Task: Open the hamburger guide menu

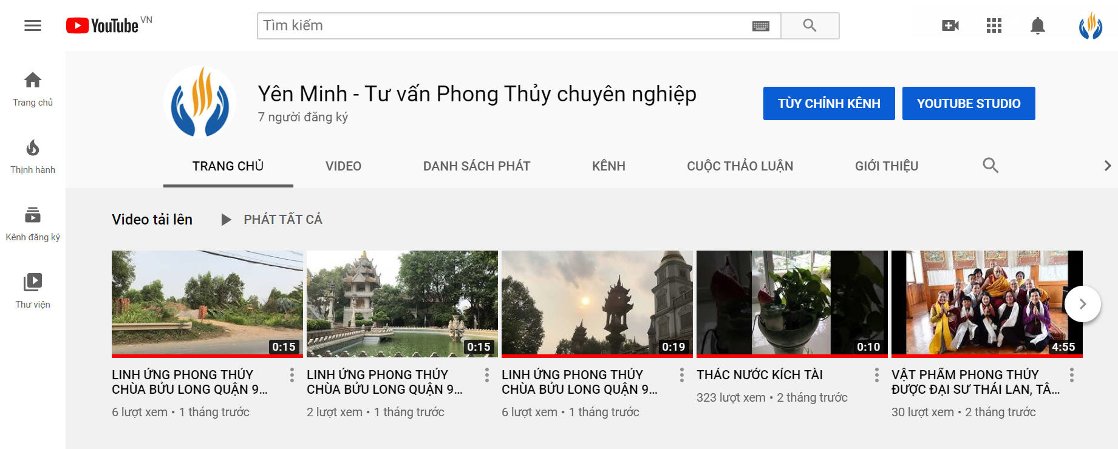Action: coord(33,25)
